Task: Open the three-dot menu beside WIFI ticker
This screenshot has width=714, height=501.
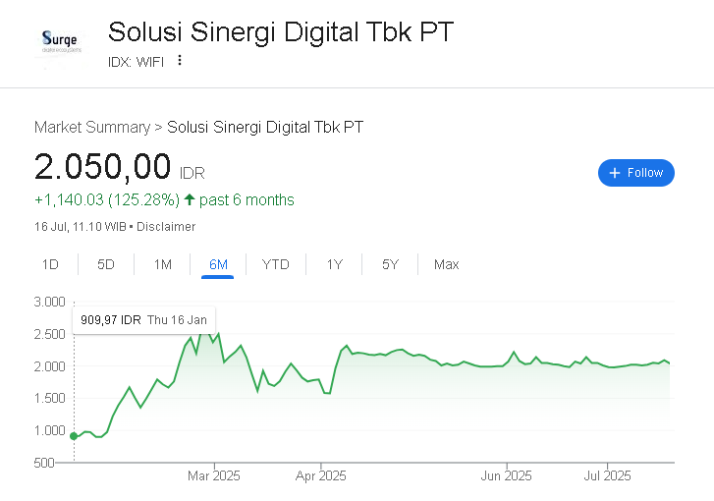Action: pyautogui.click(x=180, y=60)
